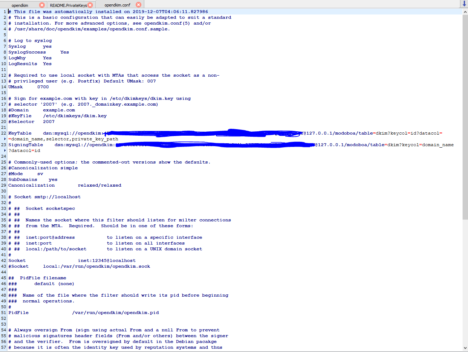468x352 pixels.
Task: Click the 'UMask 0700' line
Action: (29, 87)
